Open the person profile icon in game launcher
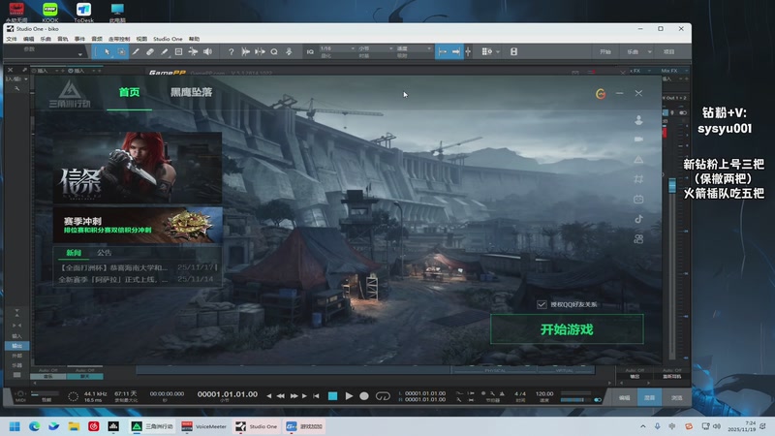Image resolution: width=775 pixels, height=436 pixels. tap(638, 119)
